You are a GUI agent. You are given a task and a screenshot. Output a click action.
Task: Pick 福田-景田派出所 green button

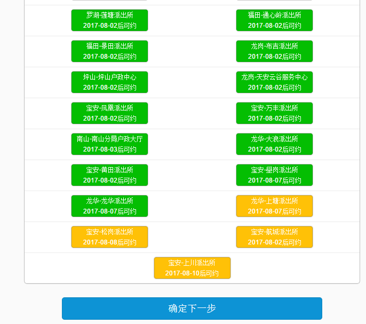pyautogui.click(x=109, y=51)
